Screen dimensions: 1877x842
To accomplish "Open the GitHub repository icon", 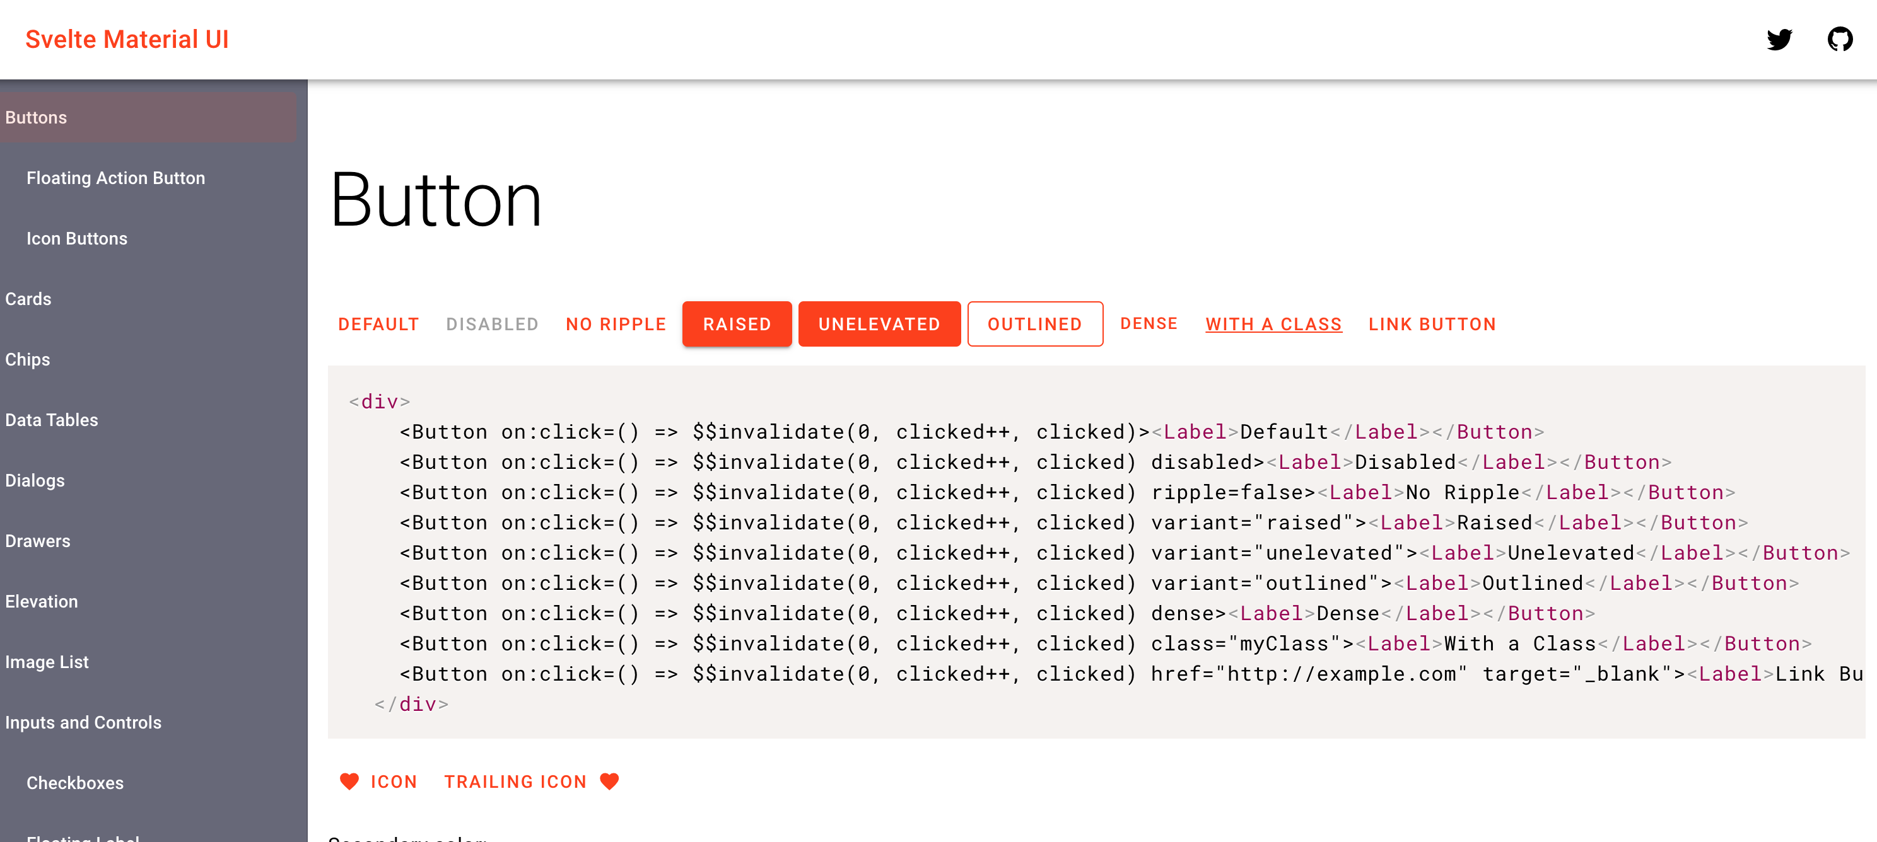I will 1841,39.
